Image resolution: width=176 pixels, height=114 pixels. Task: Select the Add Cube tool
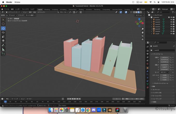pos(3,54)
